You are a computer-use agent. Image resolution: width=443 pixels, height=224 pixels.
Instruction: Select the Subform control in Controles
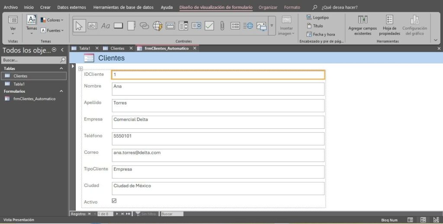tap(235, 26)
